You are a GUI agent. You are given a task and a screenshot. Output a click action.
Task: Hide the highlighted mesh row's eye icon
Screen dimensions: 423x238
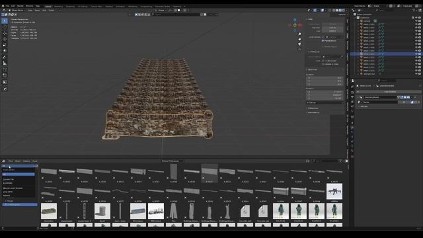(416, 54)
